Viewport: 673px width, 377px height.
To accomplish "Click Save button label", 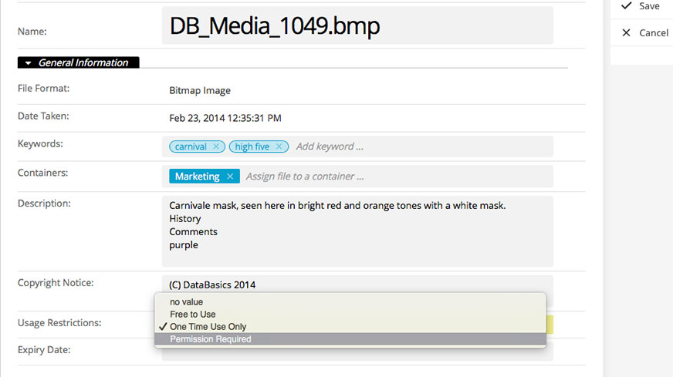I will tap(649, 6).
